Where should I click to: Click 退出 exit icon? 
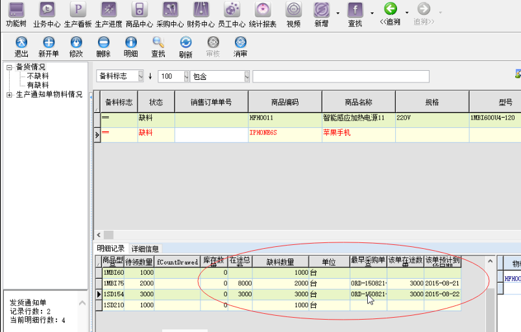click(x=21, y=47)
